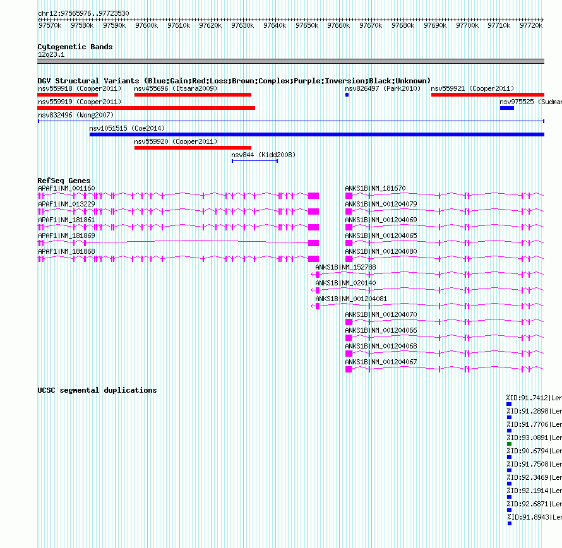Image resolution: width=562 pixels, height=548 pixels.
Task: Click the blue nsv975525 gain bar
Action: pos(507,108)
